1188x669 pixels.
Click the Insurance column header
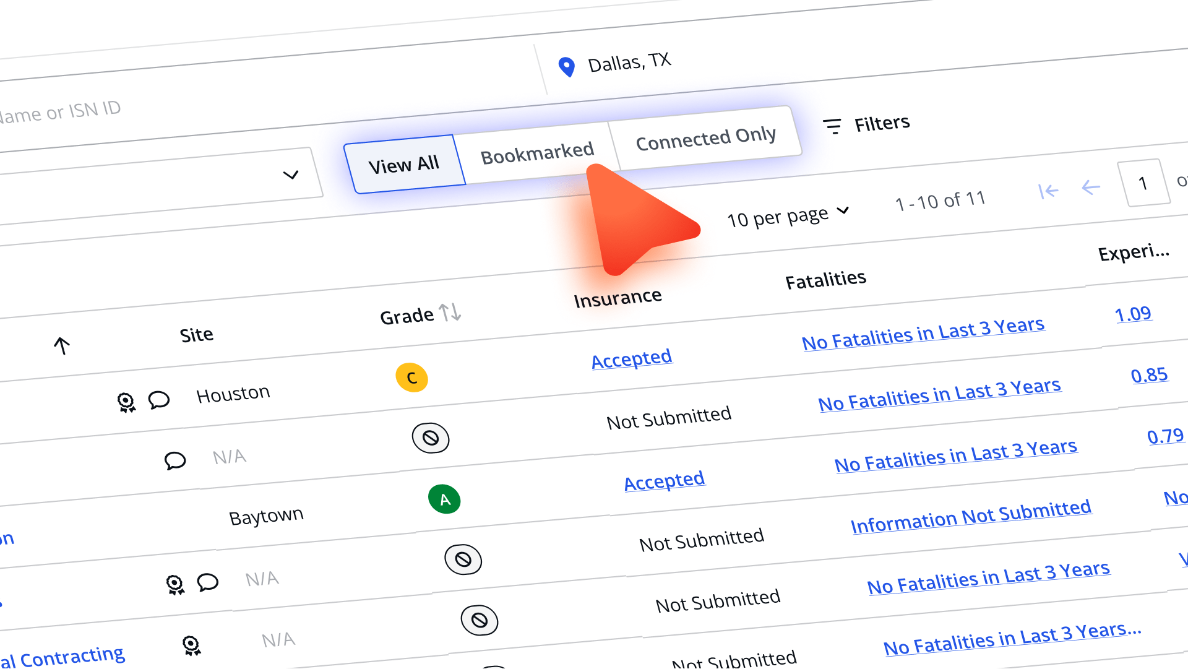click(618, 298)
